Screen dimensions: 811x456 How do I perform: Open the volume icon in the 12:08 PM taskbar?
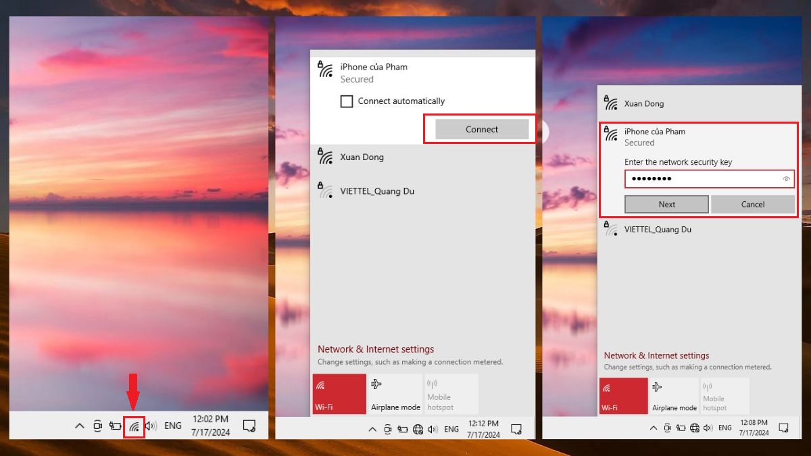pyautogui.click(x=708, y=428)
